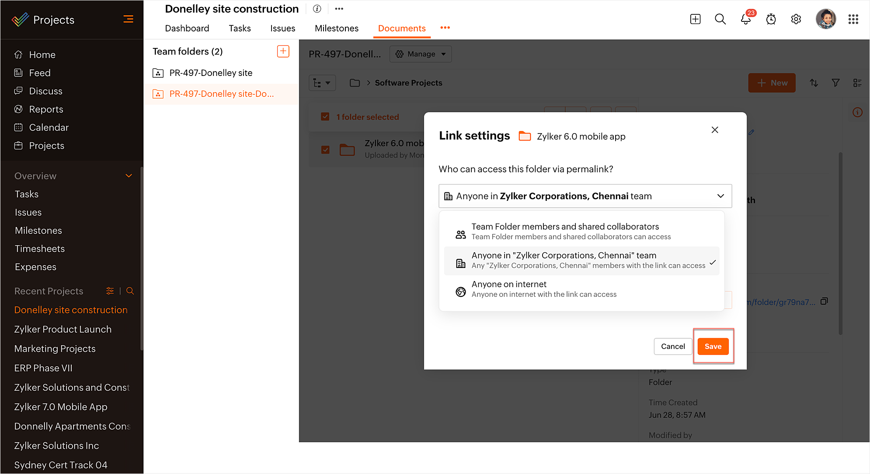Click the add new team folder icon
This screenshot has width=870, height=474.
(x=283, y=52)
